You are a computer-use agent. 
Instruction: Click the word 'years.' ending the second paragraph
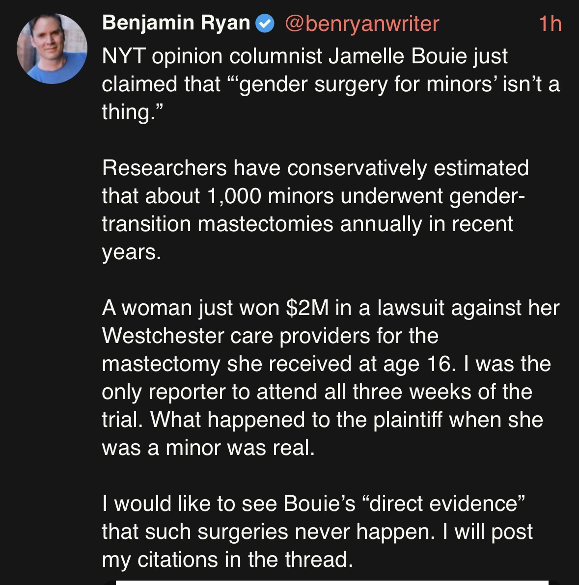131,252
